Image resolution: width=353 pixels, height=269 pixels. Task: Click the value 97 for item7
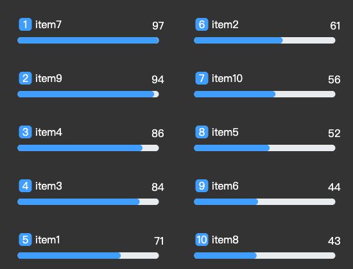coord(158,26)
